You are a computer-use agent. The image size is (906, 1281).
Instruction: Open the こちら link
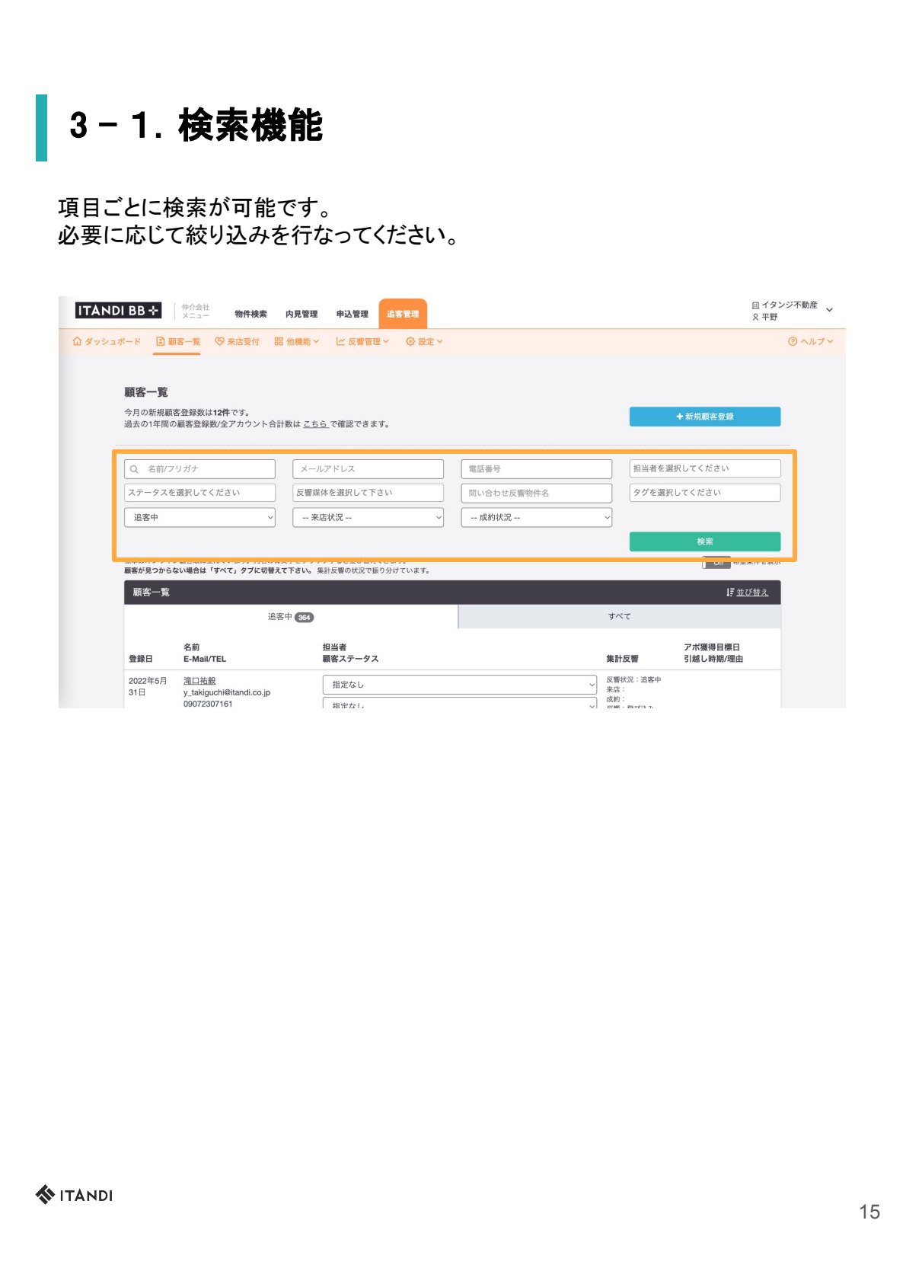click(315, 424)
